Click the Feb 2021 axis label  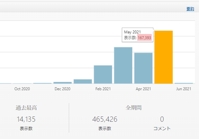point(103,89)
